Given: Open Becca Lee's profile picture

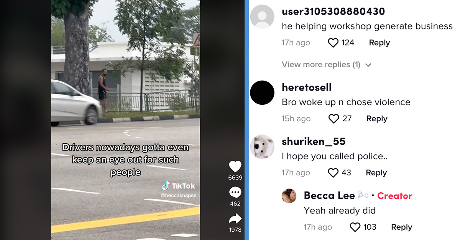Looking at the screenshot, I should click(289, 196).
